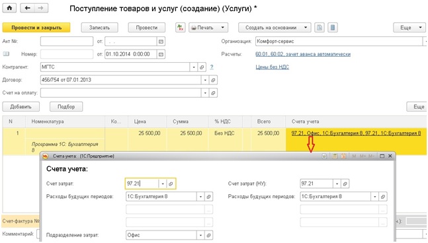Expand the Счет затрат dropdown arrow
Viewport: 428px width, 243px height.
163,184
